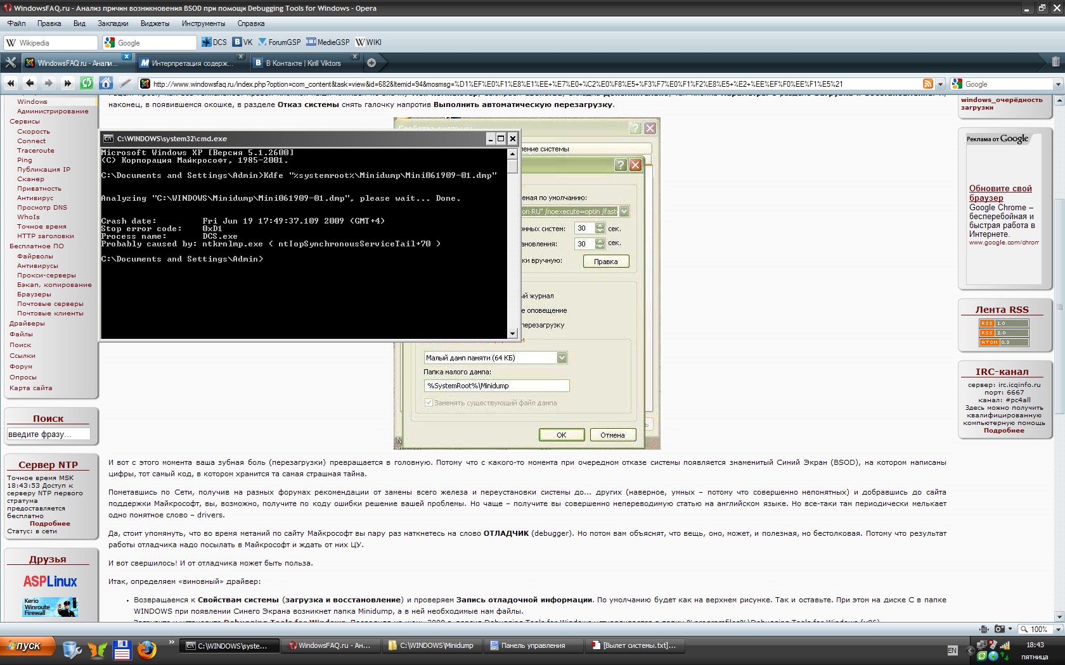This screenshot has height=665, width=1065.
Task: Click the Wand password tool icon
Action: (x=126, y=84)
